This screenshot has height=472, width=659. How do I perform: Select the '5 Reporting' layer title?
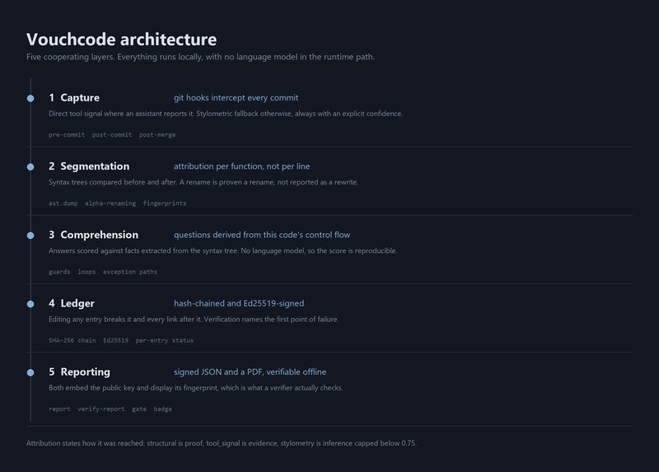pos(79,372)
